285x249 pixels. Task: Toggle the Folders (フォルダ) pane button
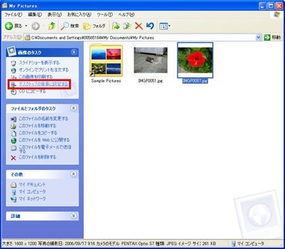click(x=94, y=26)
